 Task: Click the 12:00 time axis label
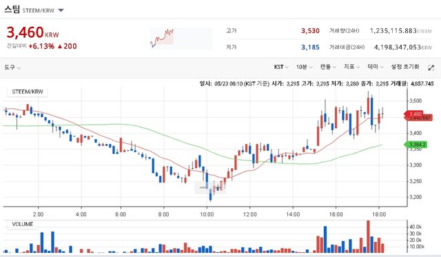(249, 214)
